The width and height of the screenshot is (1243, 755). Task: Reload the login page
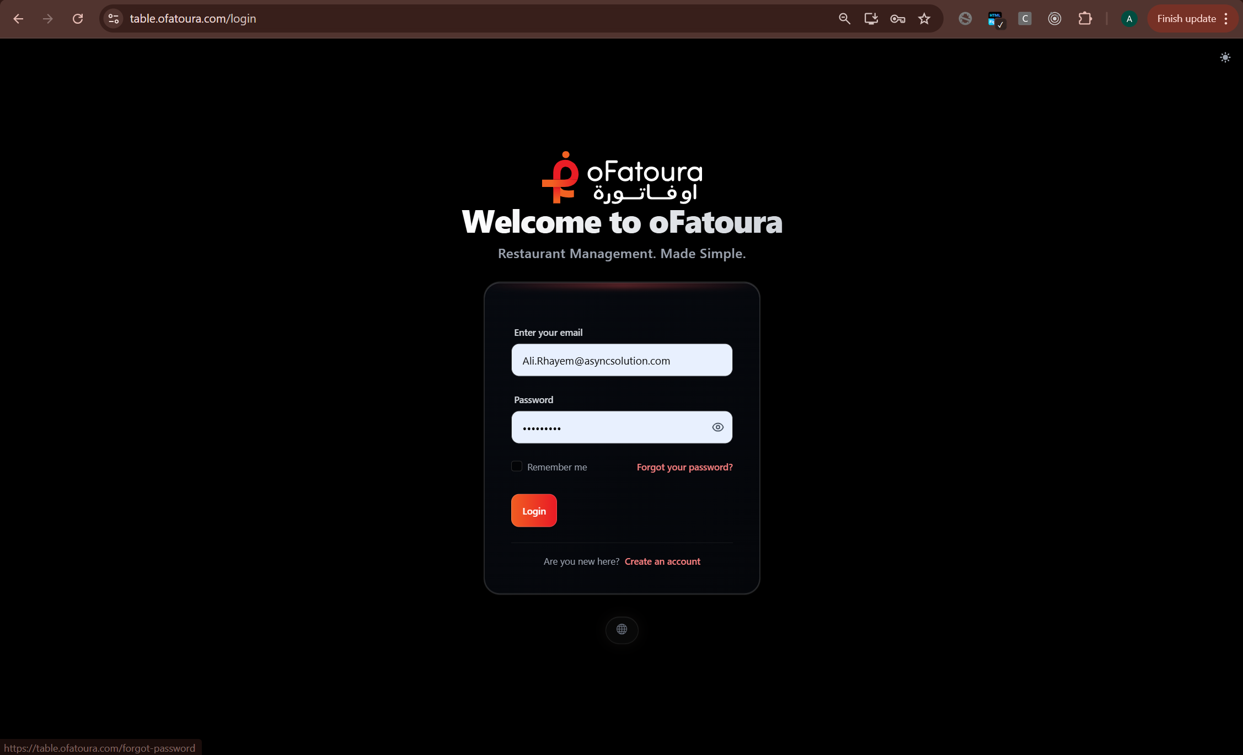pos(77,18)
